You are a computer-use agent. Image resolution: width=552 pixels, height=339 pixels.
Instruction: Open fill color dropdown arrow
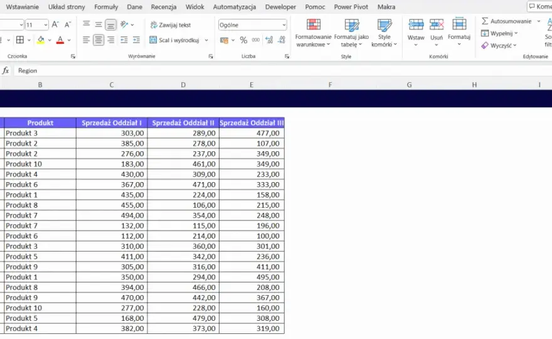[50, 40]
